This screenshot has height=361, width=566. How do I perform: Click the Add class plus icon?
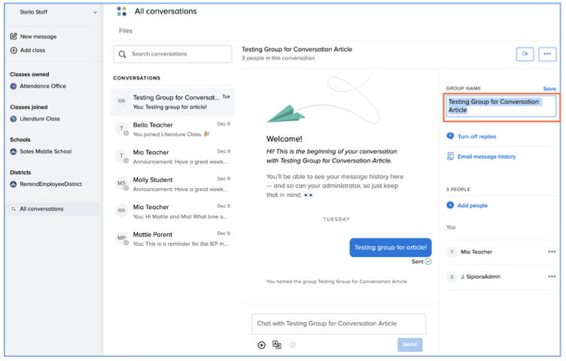(14, 50)
